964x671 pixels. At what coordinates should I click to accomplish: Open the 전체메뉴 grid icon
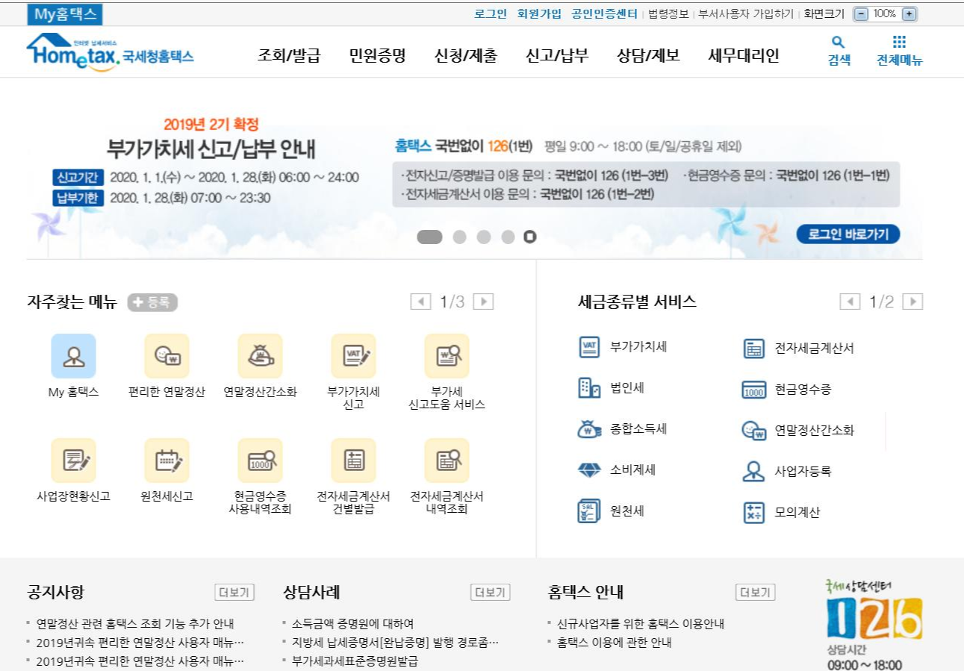pos(899,42)
